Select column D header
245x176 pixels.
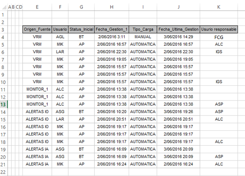click(x=21, y=7)
